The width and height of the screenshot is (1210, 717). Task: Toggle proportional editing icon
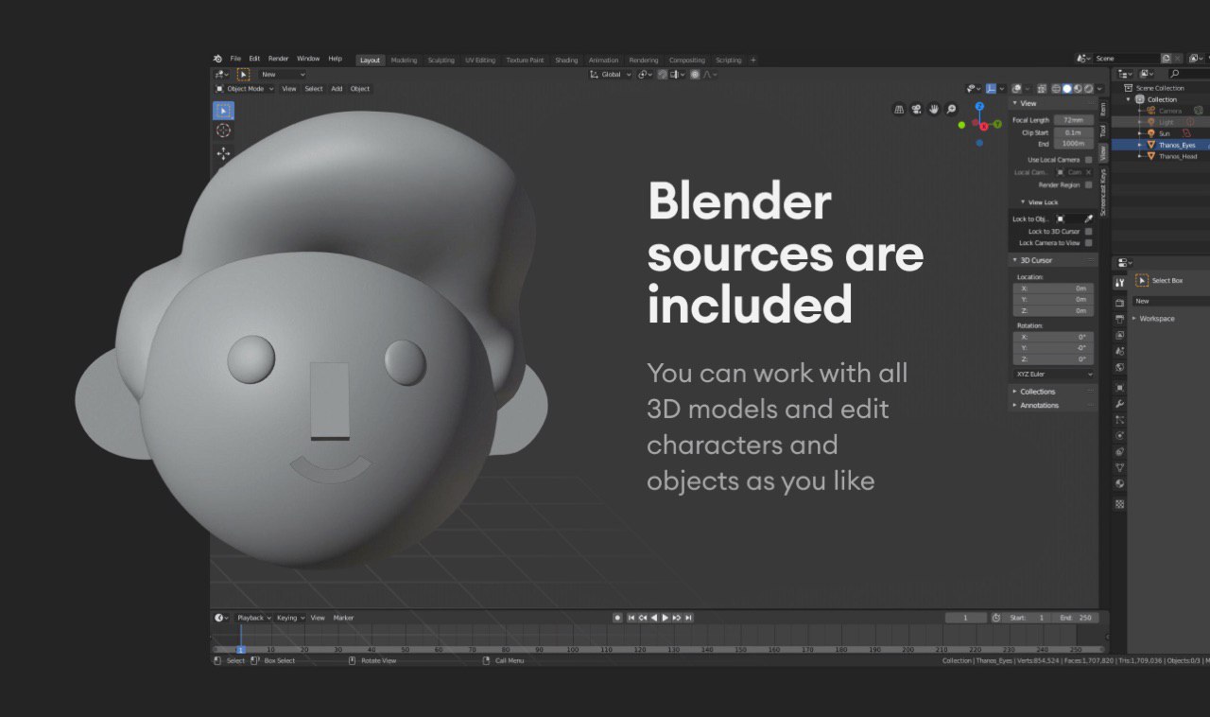tap(695, 74)
